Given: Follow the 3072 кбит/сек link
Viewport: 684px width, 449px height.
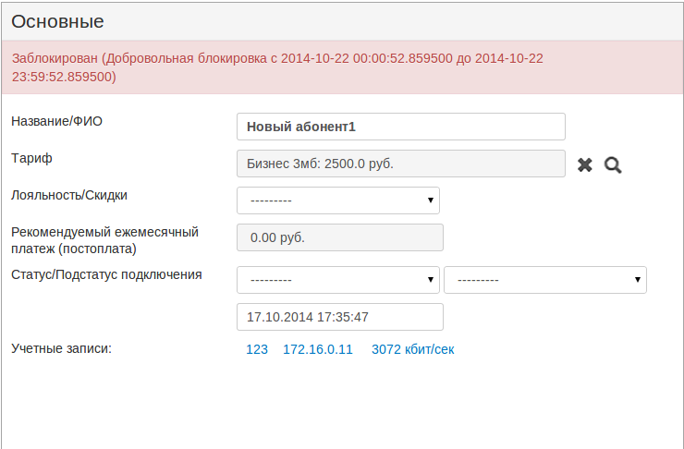Looking at the screenshot, I should pyautogui.click(x=412, y=349).
